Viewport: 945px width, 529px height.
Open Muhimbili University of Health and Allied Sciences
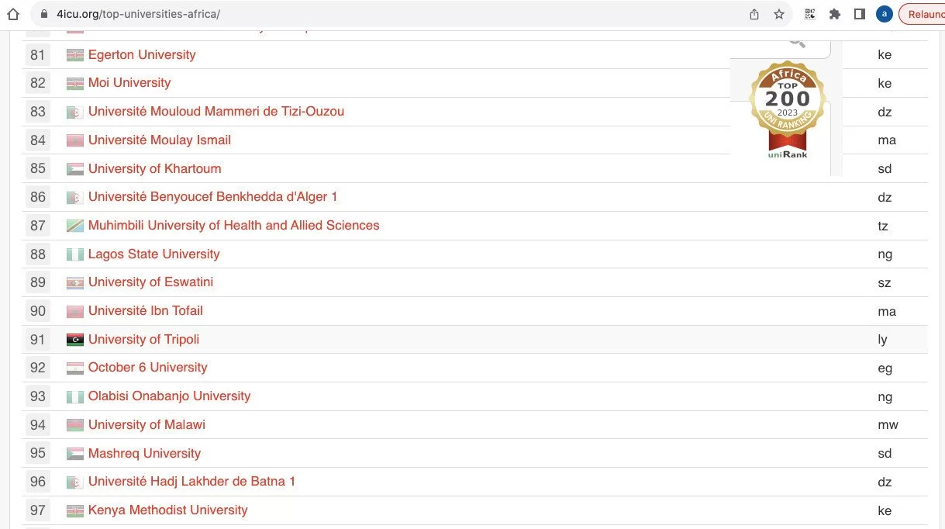[233, 226]
